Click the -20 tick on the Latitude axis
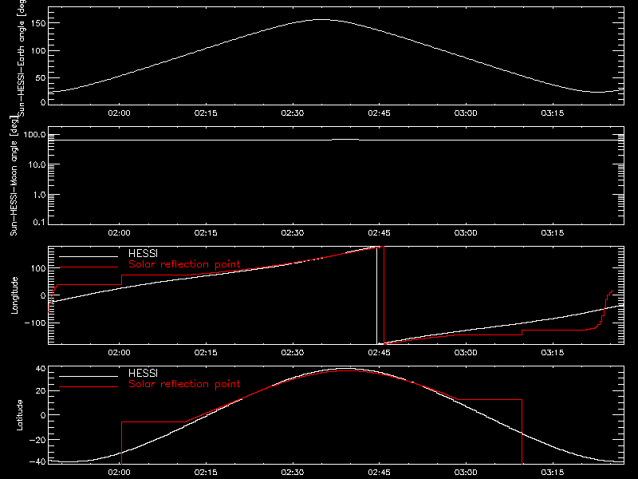 [37, 440]
